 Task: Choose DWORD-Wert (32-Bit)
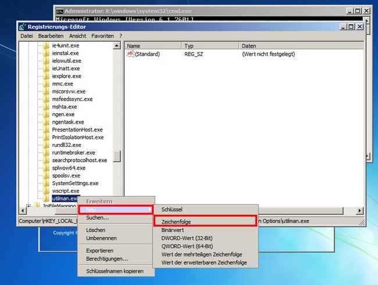click(205, 239)
